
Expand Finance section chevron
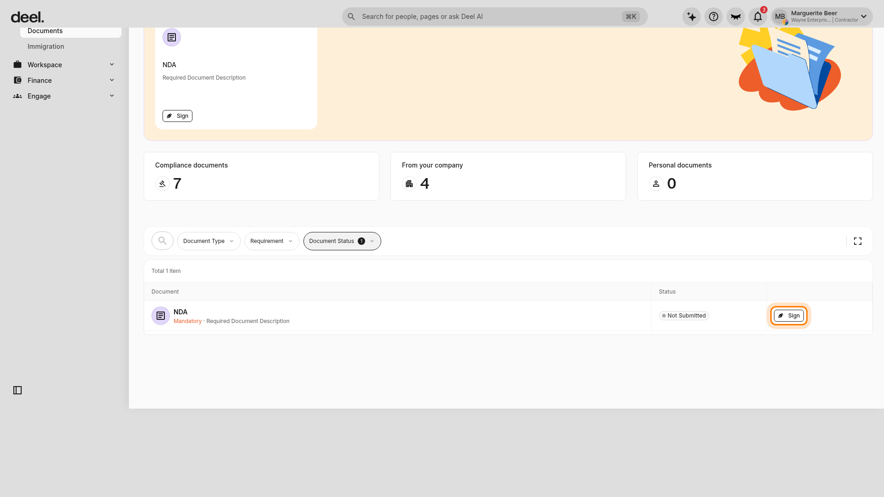coord(112,80)
